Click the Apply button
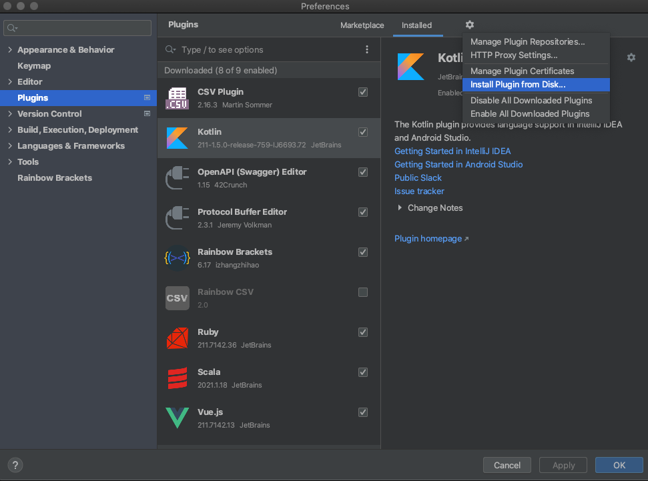The height and width of the screenshot is (481, 648). (x=563, y=465)
